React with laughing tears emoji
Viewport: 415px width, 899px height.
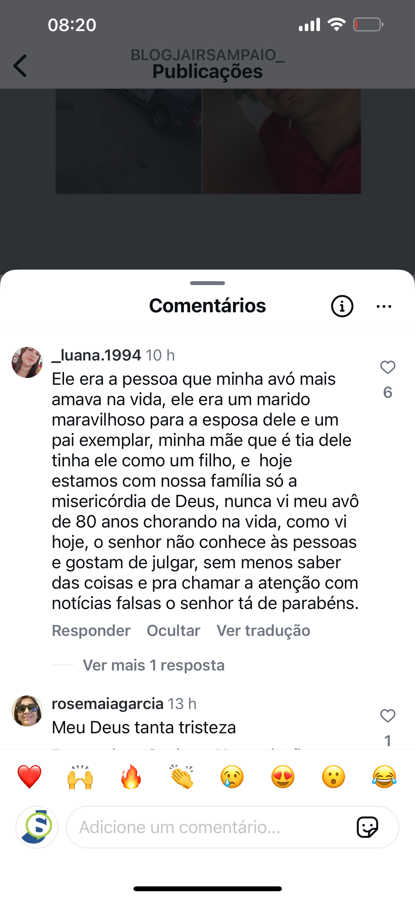384,777
